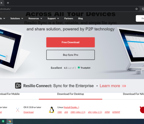Click the Resilio Connect logo icon
This screenshot has width=144, height=124.
click(18, 86)
